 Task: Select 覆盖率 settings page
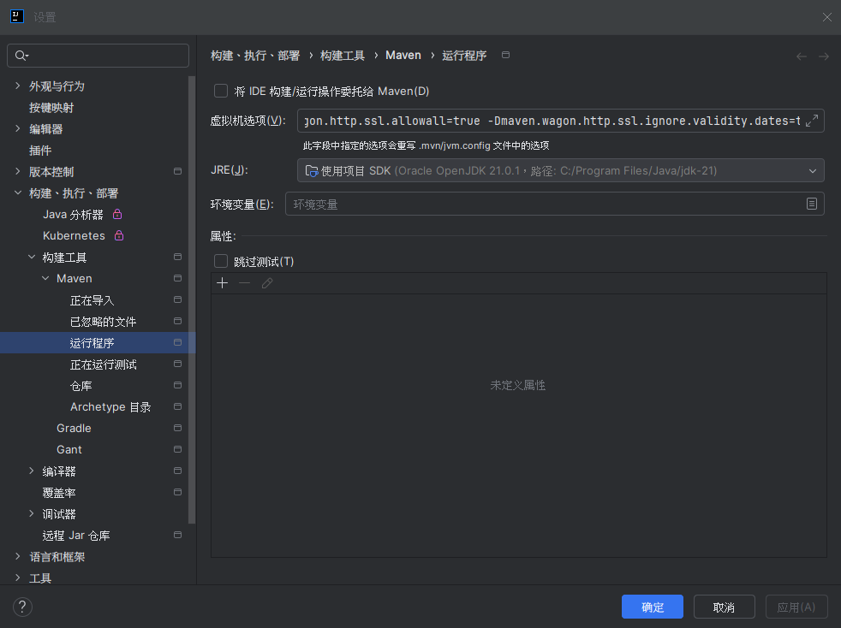click(x=59, y=493)
